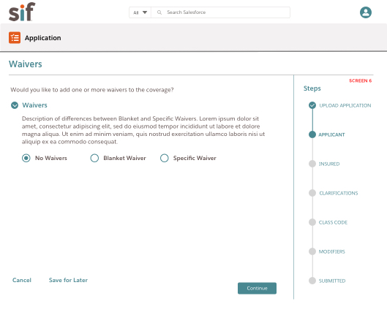The image size is (387, 315).
Task: Click the Applicant step circle marker
Action: click(x=312, y=134)
